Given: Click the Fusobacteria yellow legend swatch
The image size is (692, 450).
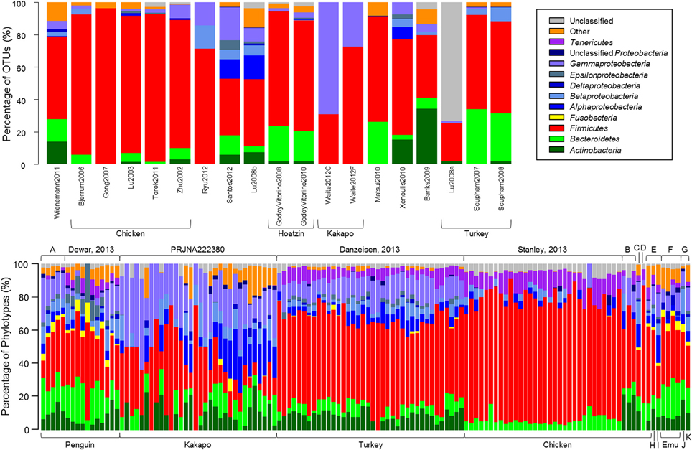Looking at the screenshot, I should (556, 118).
